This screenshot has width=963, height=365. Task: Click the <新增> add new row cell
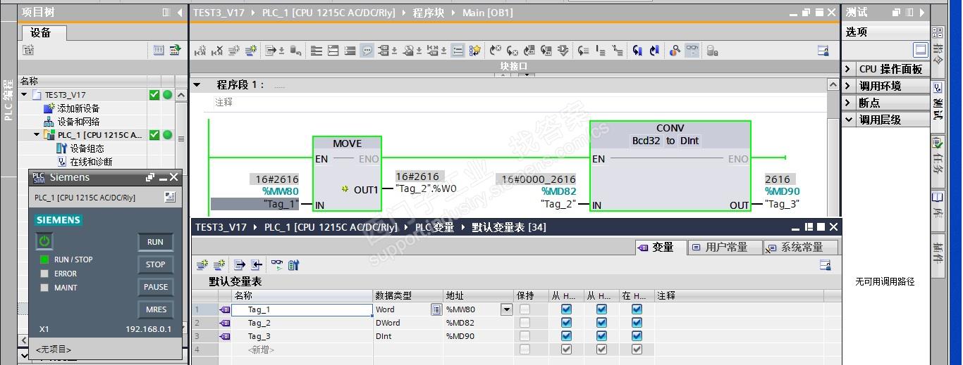[303, 350]
